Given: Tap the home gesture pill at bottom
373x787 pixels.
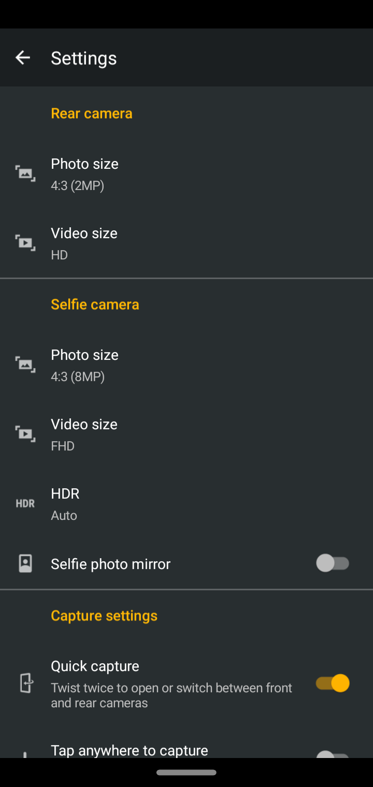Looking at the screenshot, I should (x=187, y=773).
